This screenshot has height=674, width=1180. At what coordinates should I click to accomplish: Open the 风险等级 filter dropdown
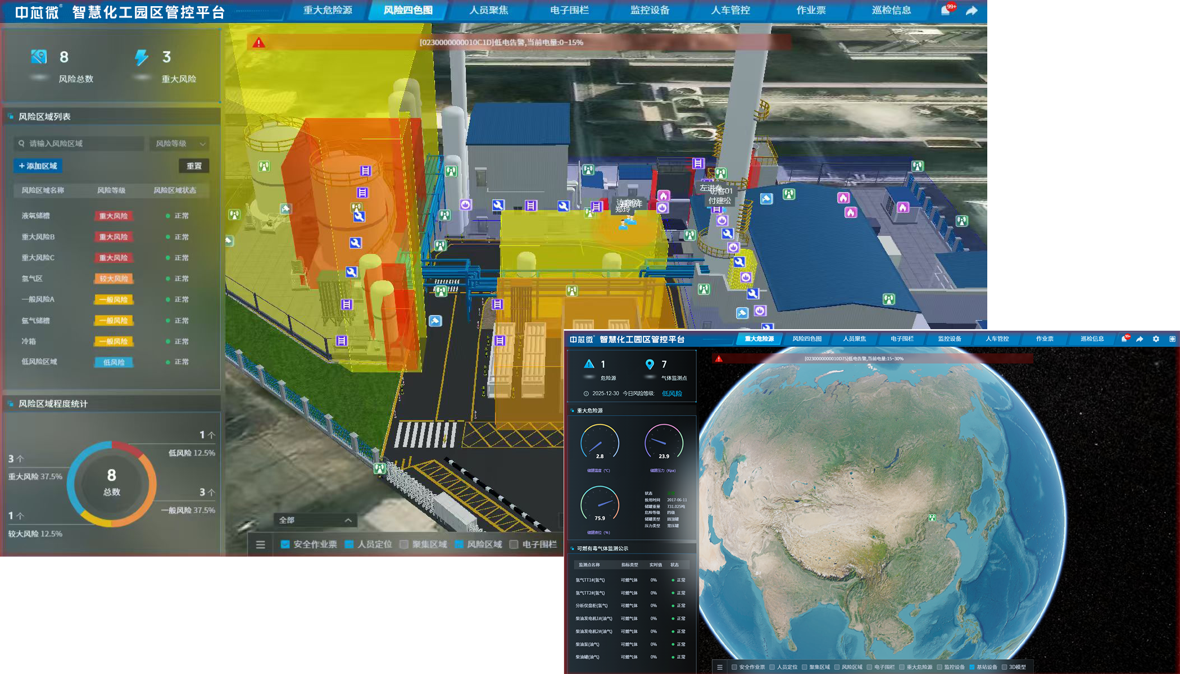(x=180, y=144)
